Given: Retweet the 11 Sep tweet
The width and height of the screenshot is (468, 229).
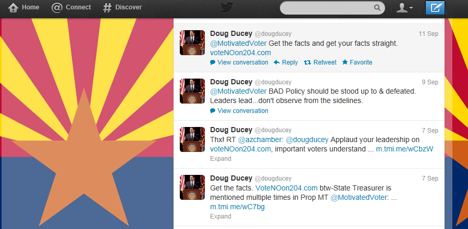Looking at the screenshot, I should point(321,62).
